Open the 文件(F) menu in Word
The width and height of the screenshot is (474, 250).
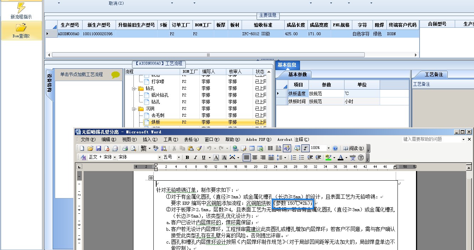click(x=88, y=139)
